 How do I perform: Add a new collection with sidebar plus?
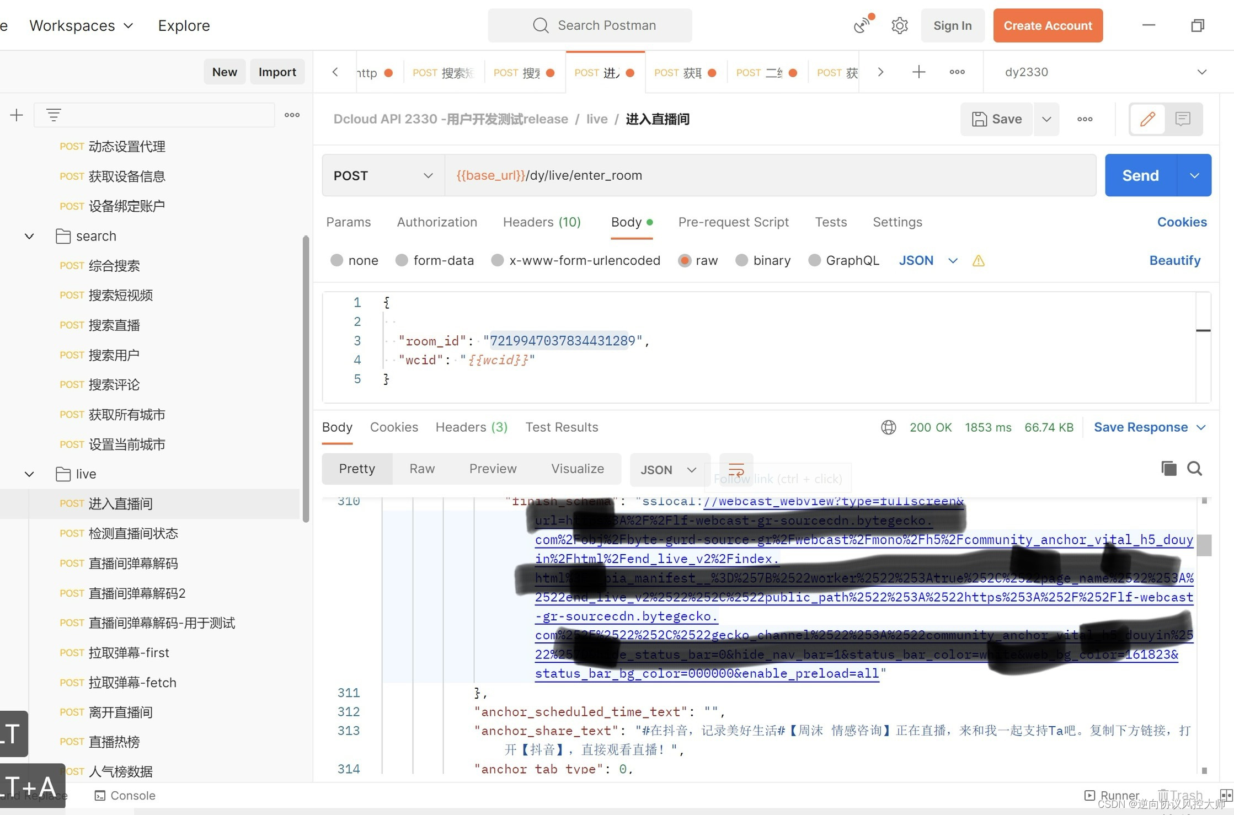(17, 115)
